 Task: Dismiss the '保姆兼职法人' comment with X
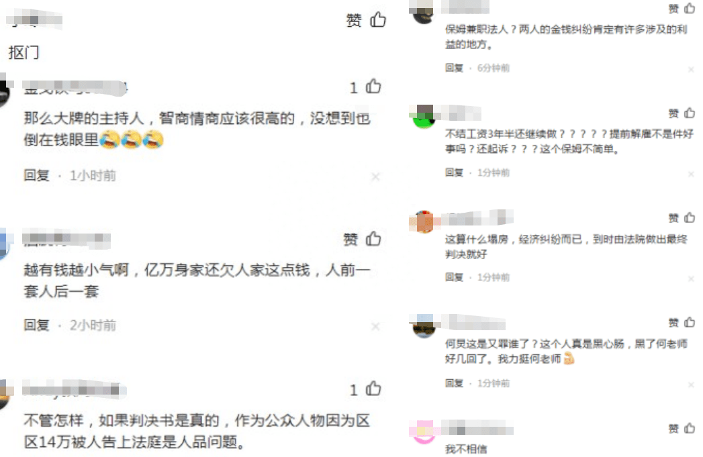(691, 69)
